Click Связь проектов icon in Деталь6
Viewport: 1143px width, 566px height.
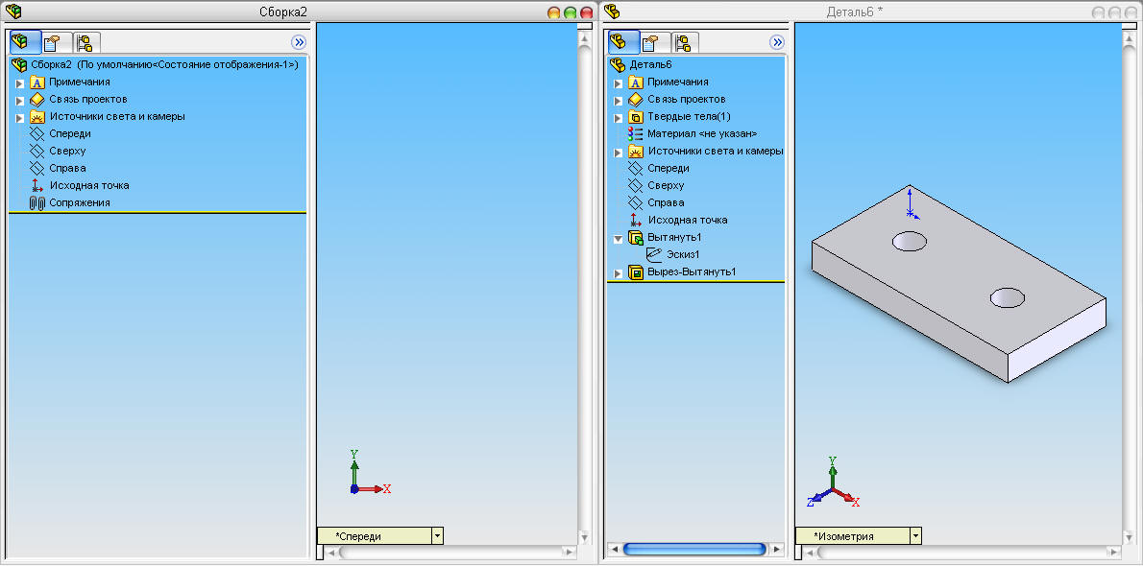click(636, 99)
